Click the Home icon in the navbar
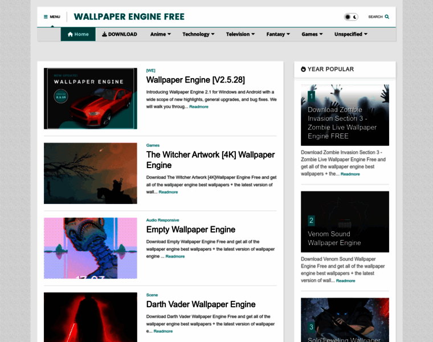433x342 pixels. pyautogui.click(x=70, y=34)
